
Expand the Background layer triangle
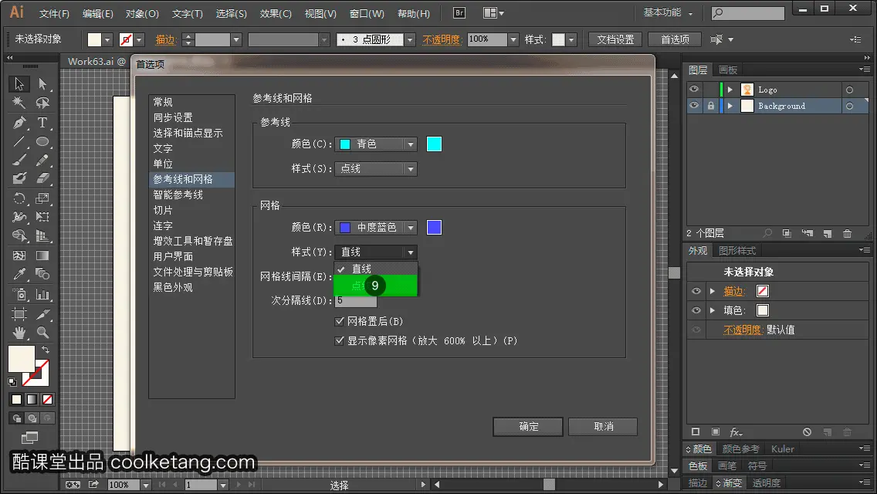[730, 106]
